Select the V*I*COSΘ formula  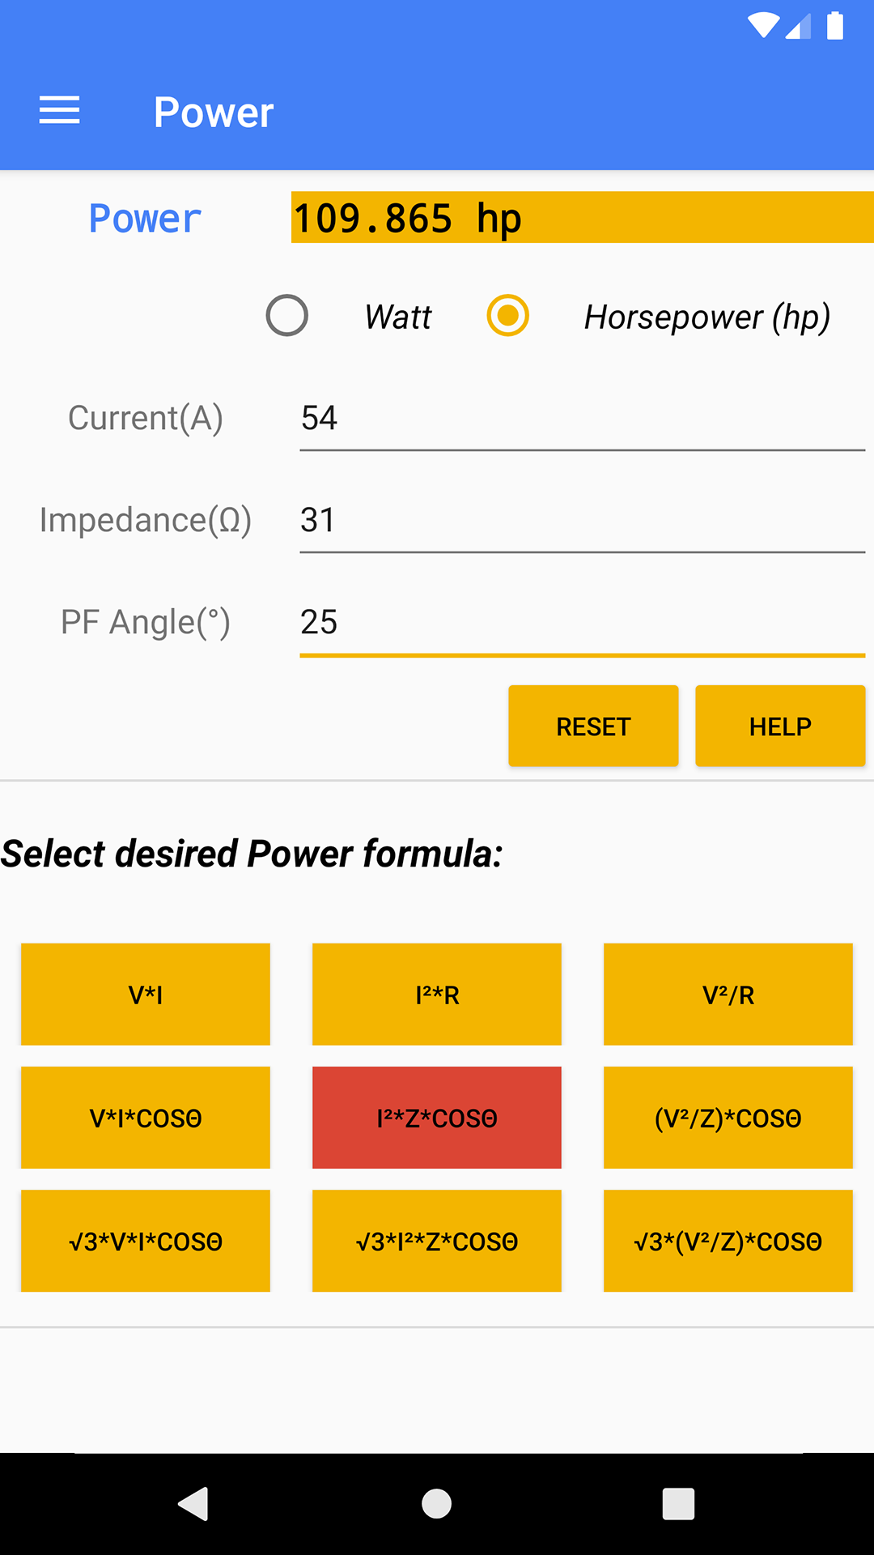pyautogui.click(x=146, y=1118)
